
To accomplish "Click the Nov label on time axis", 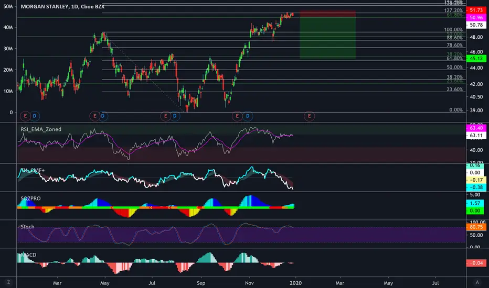I will (x=249, y=283).
